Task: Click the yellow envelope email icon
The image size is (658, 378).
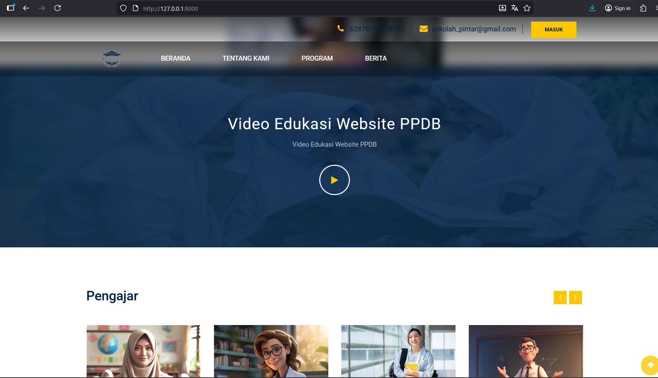Action: point(423,29)
